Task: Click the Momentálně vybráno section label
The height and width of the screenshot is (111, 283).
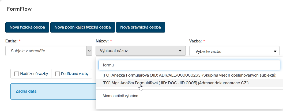Action: (120, 96)
